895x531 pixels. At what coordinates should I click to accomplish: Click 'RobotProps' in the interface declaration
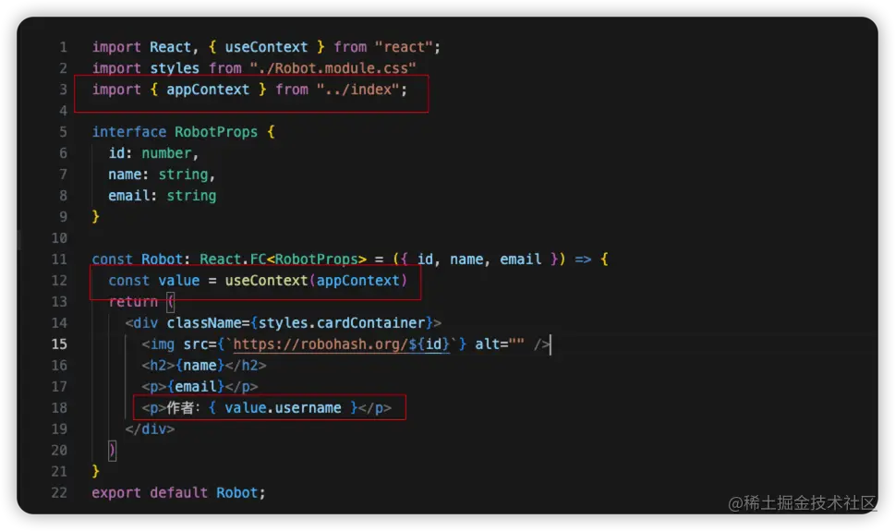[x=216, y=132]
